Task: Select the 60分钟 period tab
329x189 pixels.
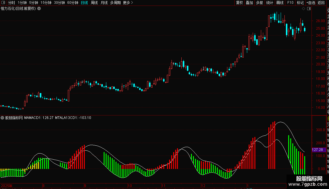Action: click(x=73, y=3)
